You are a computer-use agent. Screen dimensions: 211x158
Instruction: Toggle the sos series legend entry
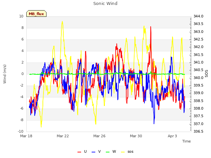127,152
